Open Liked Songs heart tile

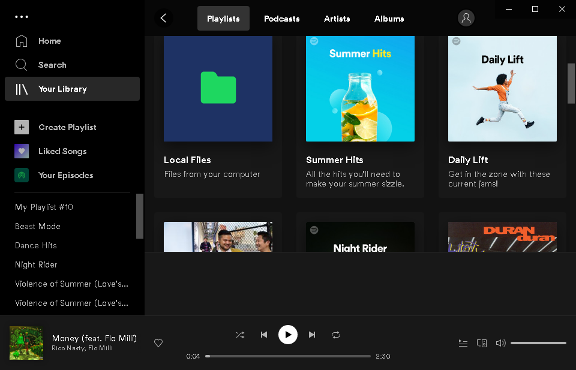pyautogui.click(x=22, y=151)
